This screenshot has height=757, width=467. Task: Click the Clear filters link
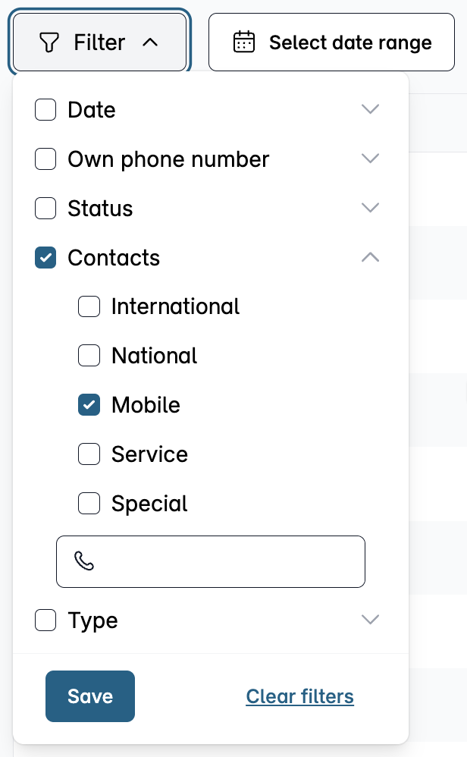(299, 696)
